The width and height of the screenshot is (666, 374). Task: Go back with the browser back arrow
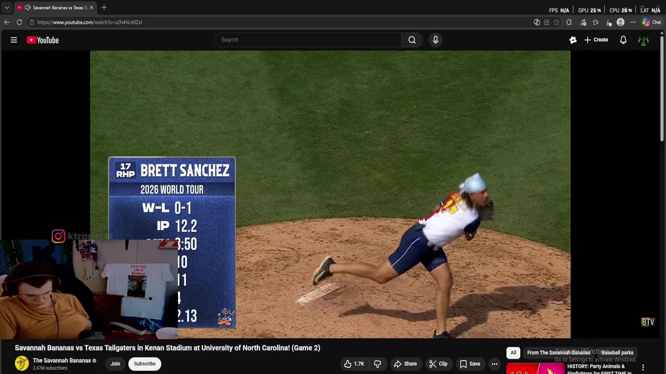(x=7, y=22)
